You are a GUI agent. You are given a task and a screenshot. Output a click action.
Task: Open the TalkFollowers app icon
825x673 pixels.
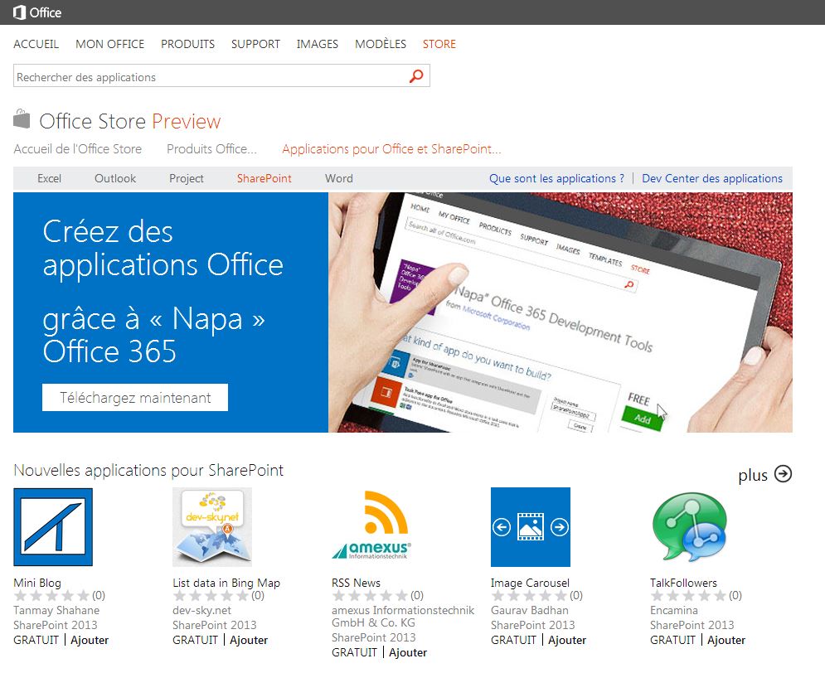tap(689, 527)
